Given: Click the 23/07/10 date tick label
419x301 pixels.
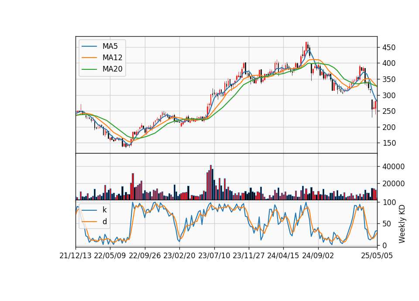Looking at the screenshot, I should click(x=214, y=256).
